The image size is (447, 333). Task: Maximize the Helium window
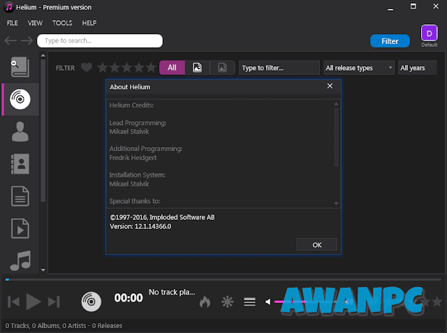pos(413,6)
